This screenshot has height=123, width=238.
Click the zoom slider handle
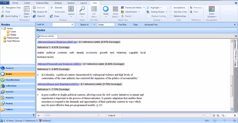[x=225, y=120]
